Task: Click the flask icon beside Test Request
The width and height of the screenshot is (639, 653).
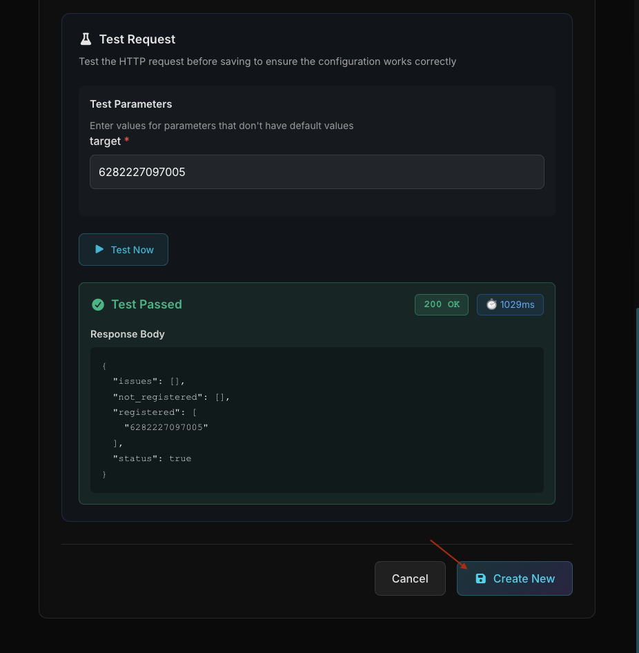Action: (x=86, y=39)
